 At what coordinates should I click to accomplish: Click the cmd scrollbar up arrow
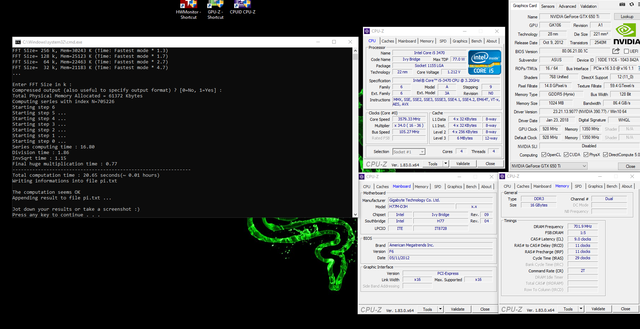coord(355,50)
